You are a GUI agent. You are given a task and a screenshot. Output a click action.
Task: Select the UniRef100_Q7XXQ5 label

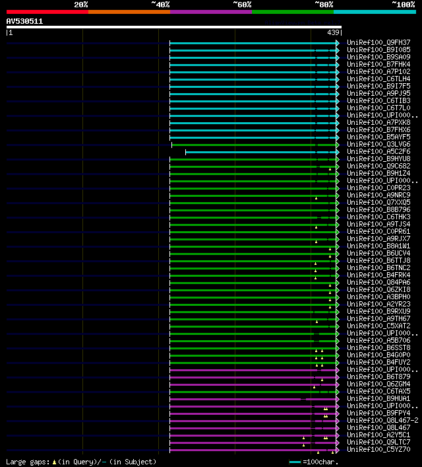pos(378,202)
